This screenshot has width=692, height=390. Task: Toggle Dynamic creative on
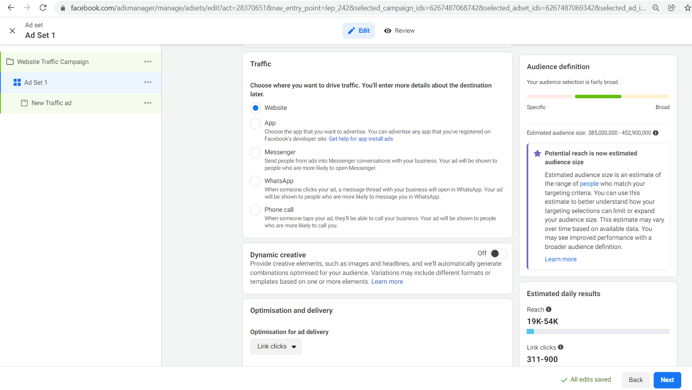[498, 253]
